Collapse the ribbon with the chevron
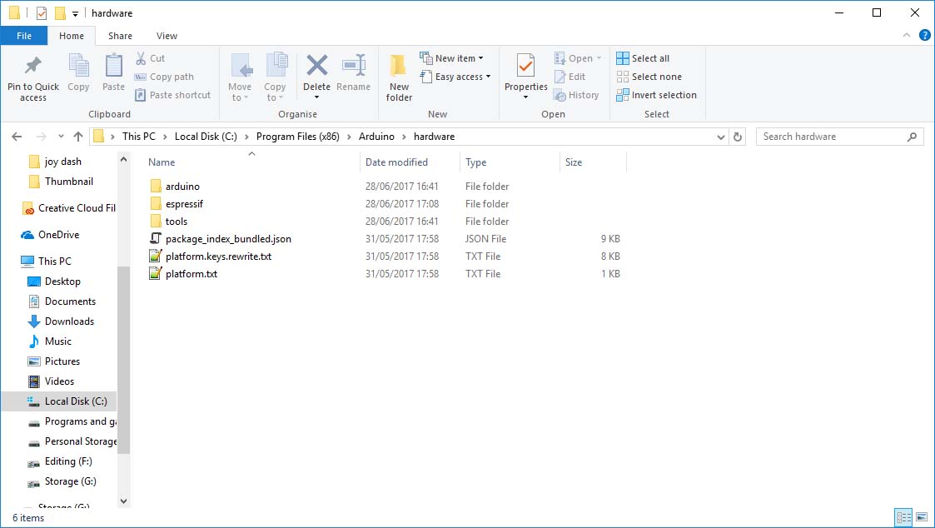 pos(907,35)
